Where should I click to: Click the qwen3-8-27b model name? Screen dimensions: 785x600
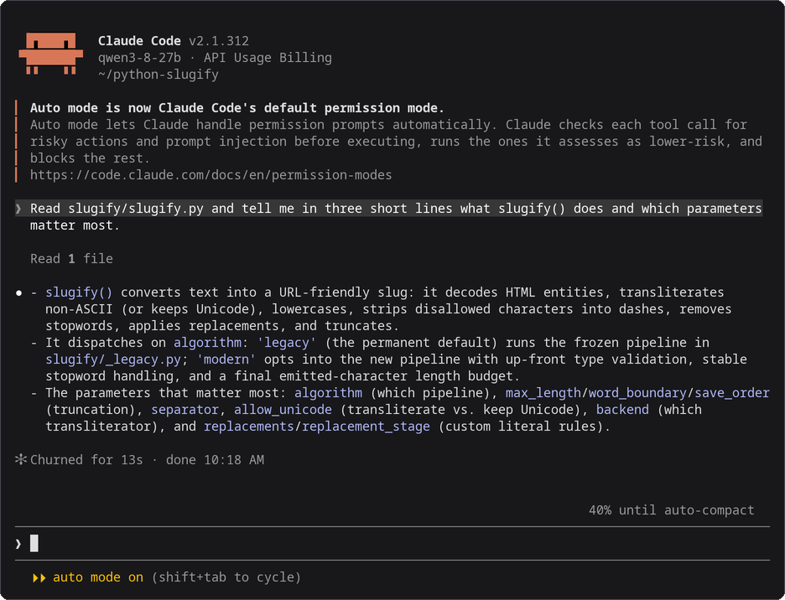140,58
